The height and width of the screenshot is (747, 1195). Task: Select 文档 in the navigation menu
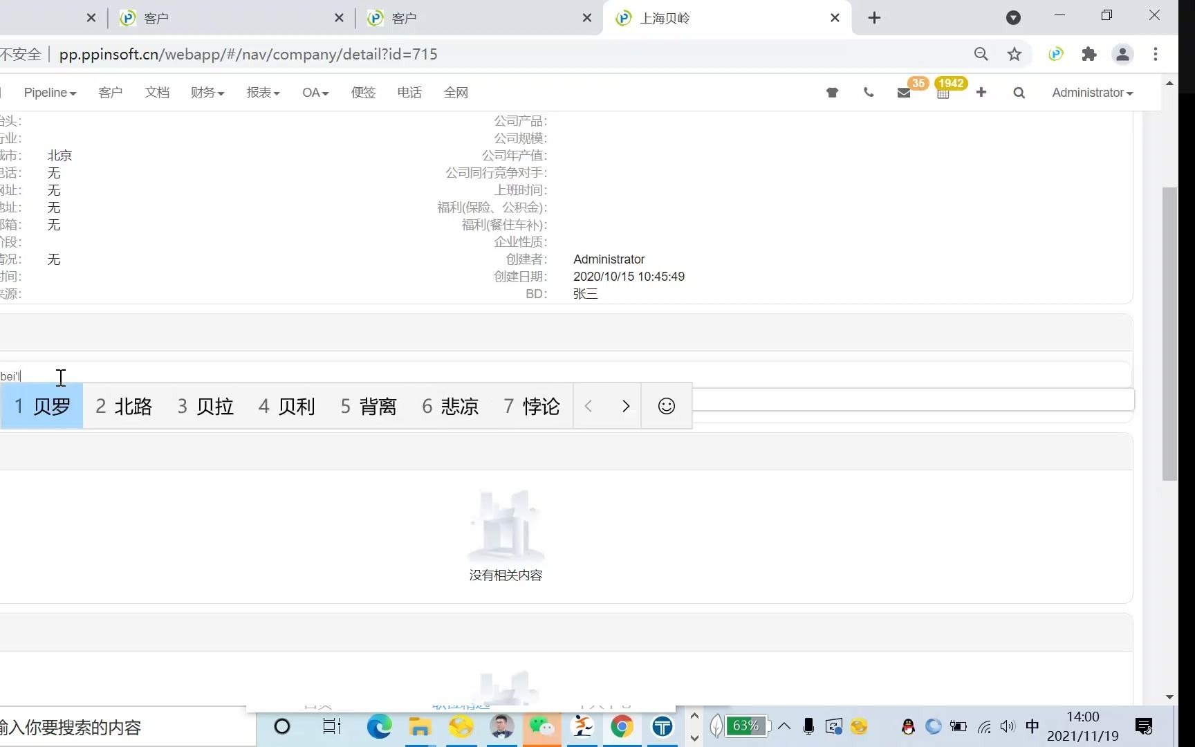coord(157,92)
